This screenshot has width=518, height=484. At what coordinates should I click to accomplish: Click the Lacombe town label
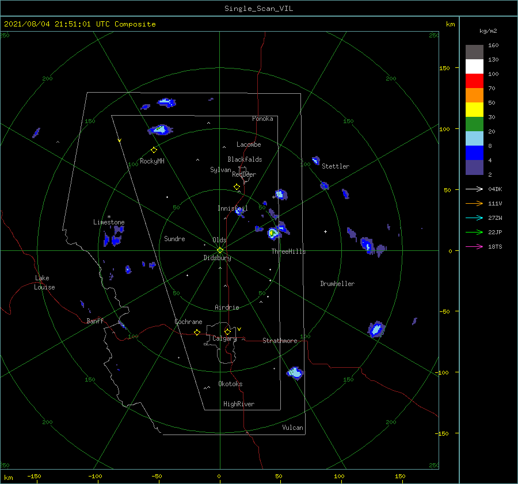click(249, 144)
